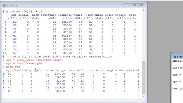183x103 pixels.
Task: Click marital value 5 in head output row 6
Action: (x=138, y=91)
